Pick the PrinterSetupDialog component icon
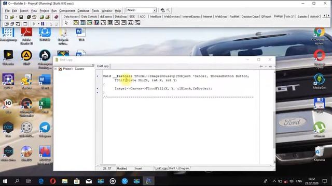The image size is (332, 186). point(124,23)
